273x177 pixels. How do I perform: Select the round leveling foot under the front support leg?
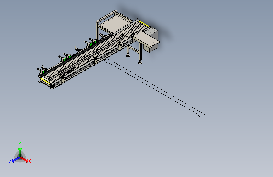pyautogui.click(x=140, y=63)
